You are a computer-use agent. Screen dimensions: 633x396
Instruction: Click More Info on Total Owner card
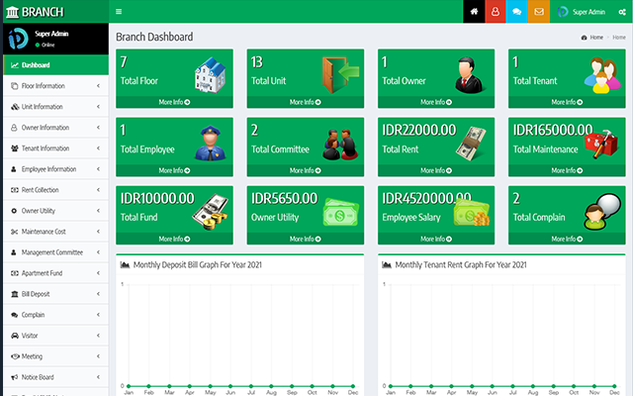(436, 102)
